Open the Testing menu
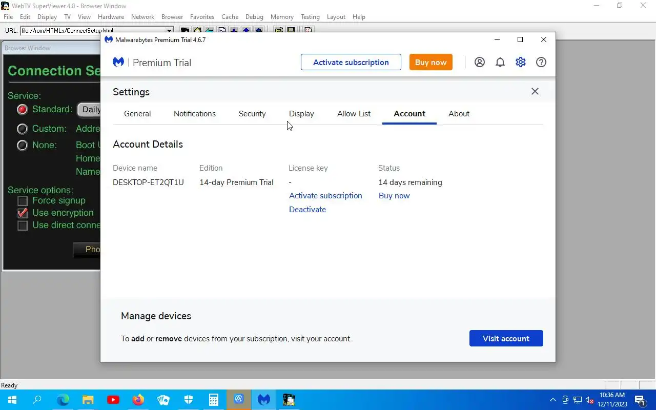The image size is (656, 410). pyautogui.click(x=310, y=17)
